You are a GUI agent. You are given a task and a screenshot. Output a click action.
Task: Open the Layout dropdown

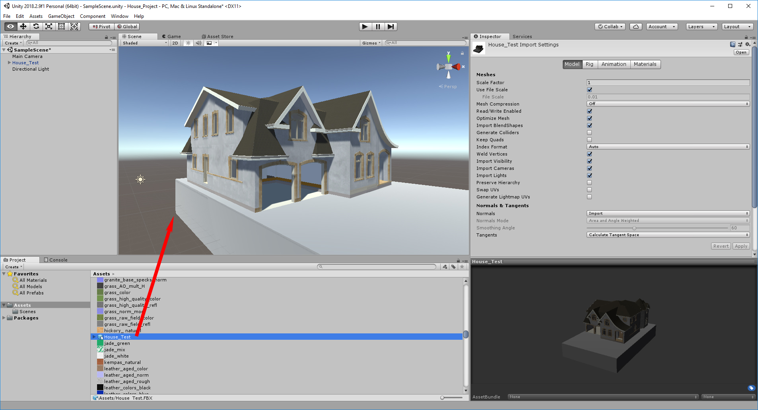(737, 27)
